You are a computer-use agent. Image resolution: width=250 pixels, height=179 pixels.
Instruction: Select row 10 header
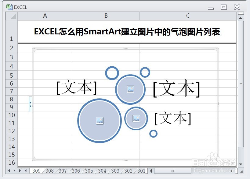click(x=12, y=115)
